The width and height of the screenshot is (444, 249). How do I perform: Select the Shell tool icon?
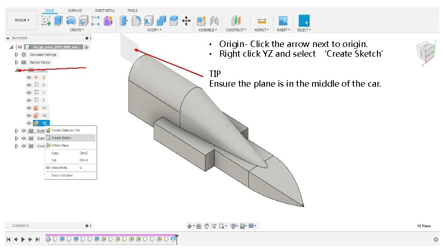(148, 21)
